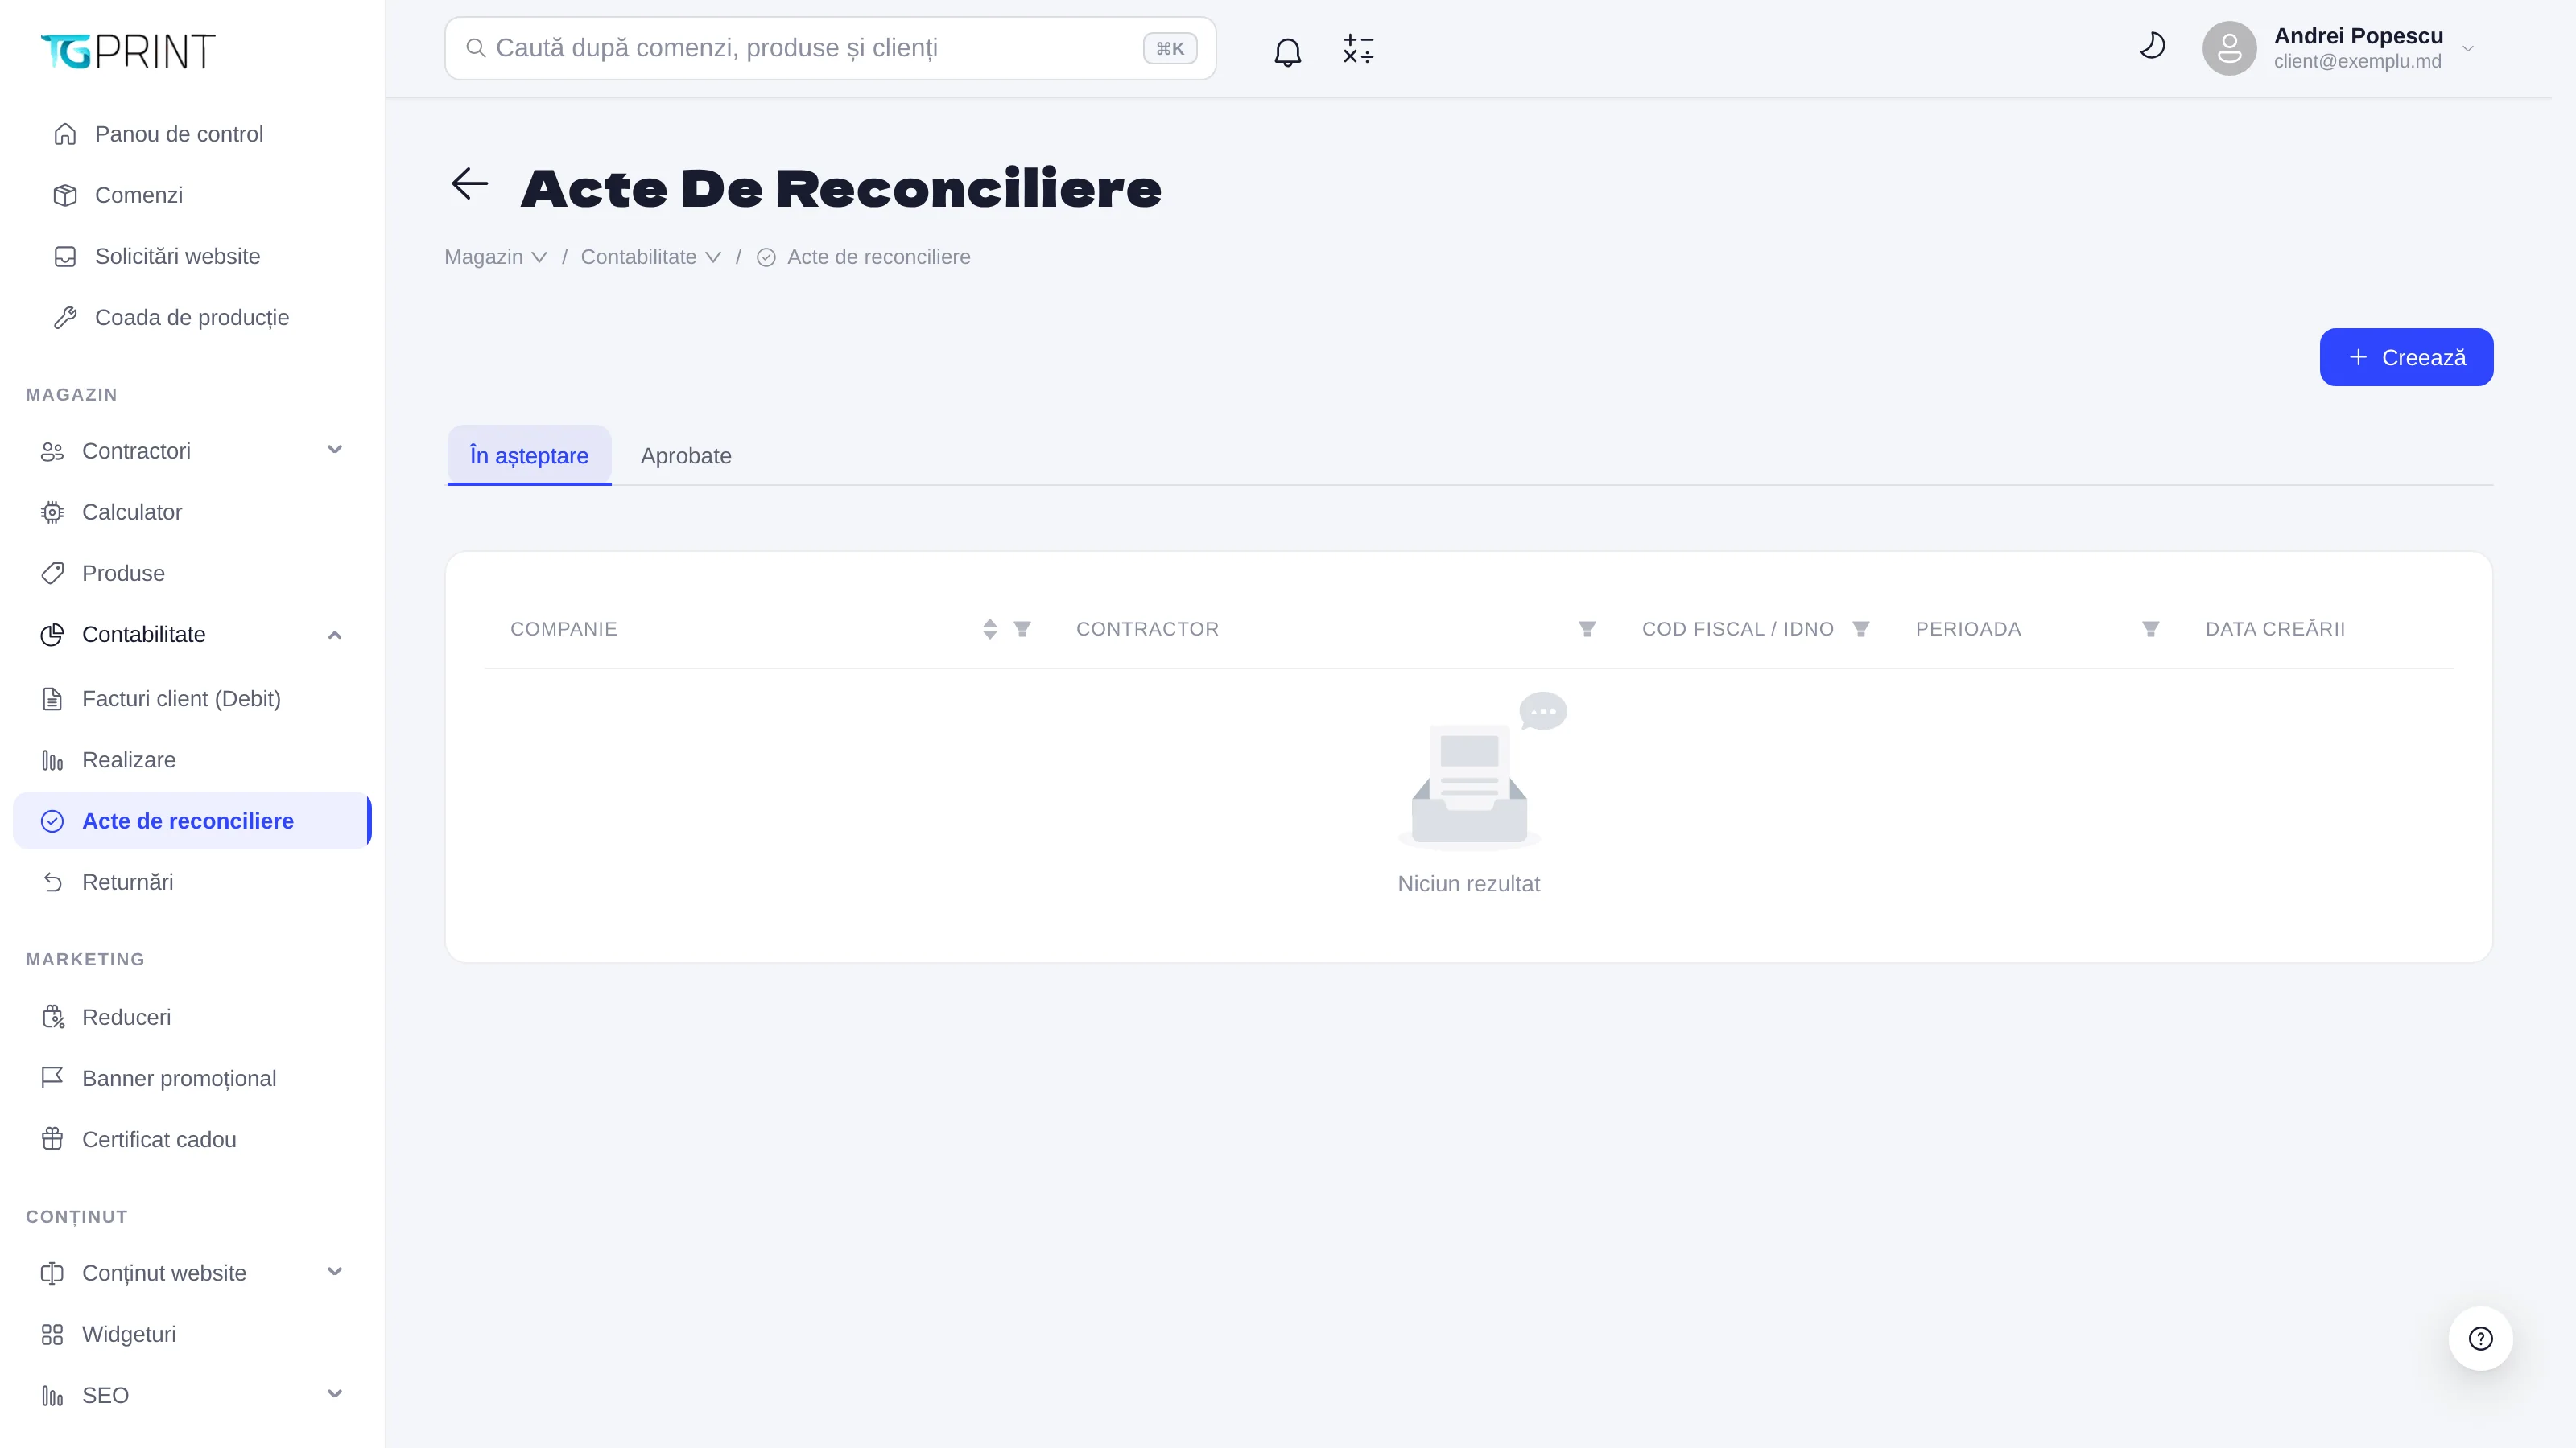Select Acte de reconciliere sidebar link
Viewport: 2576px width, 1448px height.
point(192,821)
